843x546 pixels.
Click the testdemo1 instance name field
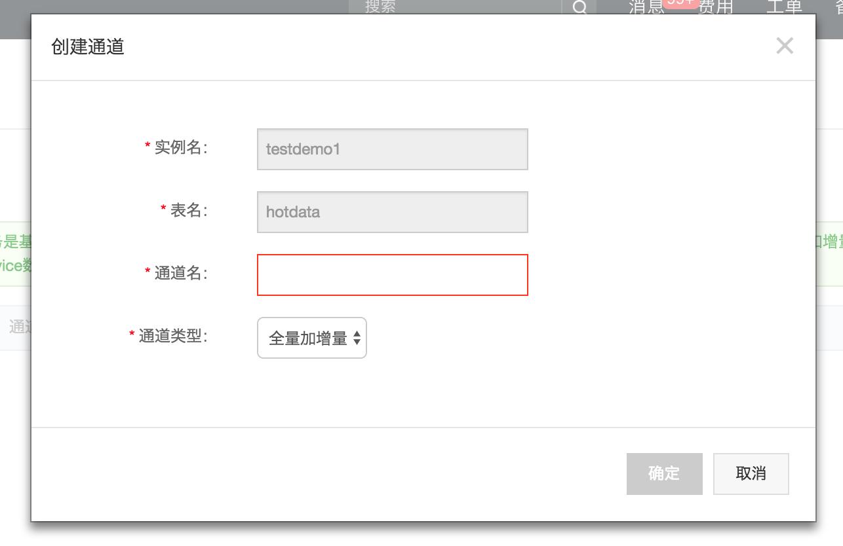pyautogui.click(x=392, y=149)
